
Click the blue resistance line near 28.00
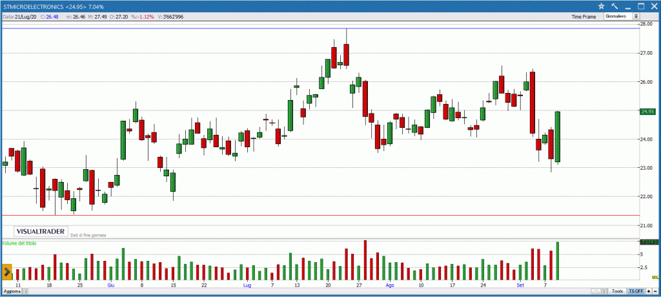point(320,28)
